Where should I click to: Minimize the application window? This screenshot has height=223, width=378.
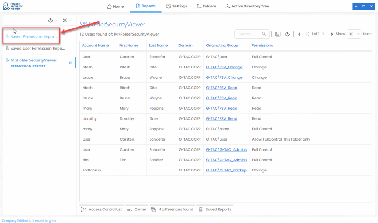[356, 6]
